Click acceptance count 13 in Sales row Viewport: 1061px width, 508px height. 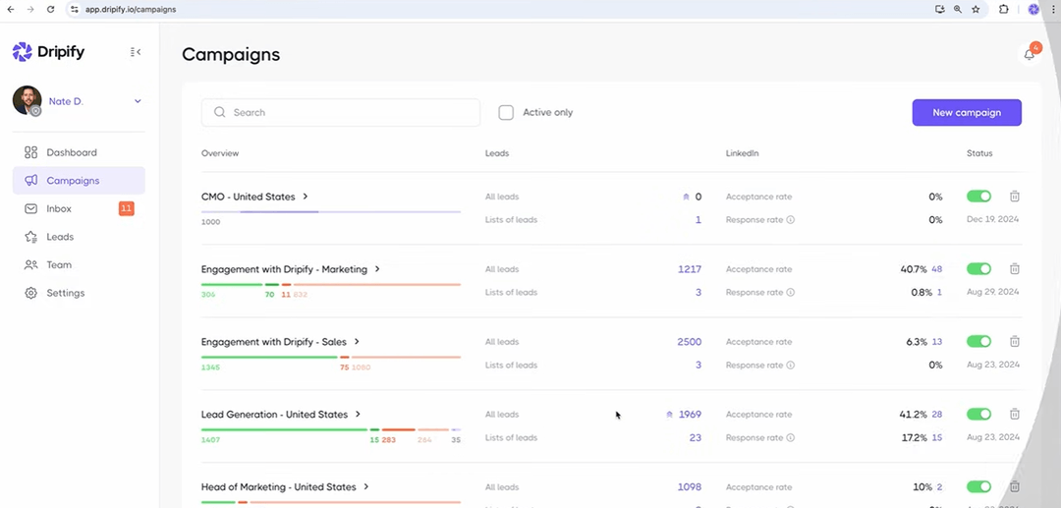pos(936,342)
